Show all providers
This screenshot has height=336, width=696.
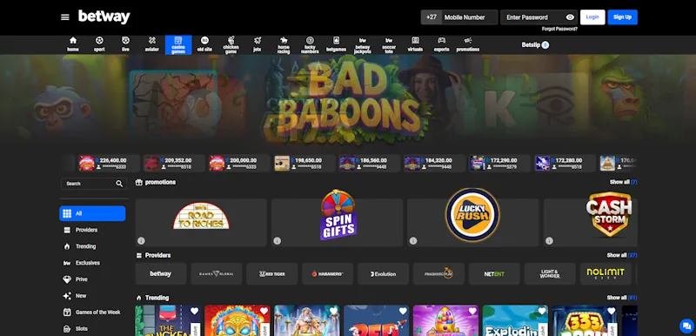pyautogui.click(x=622, y=255)
